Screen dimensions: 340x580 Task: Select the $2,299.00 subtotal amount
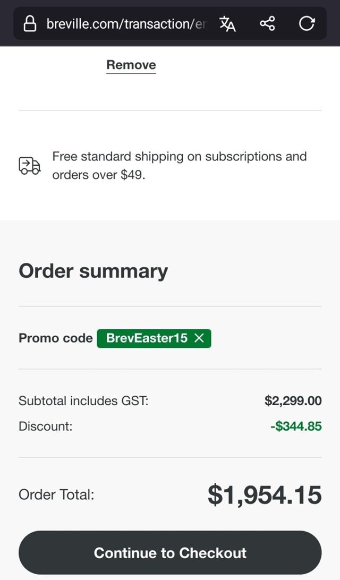pos(293,400)
